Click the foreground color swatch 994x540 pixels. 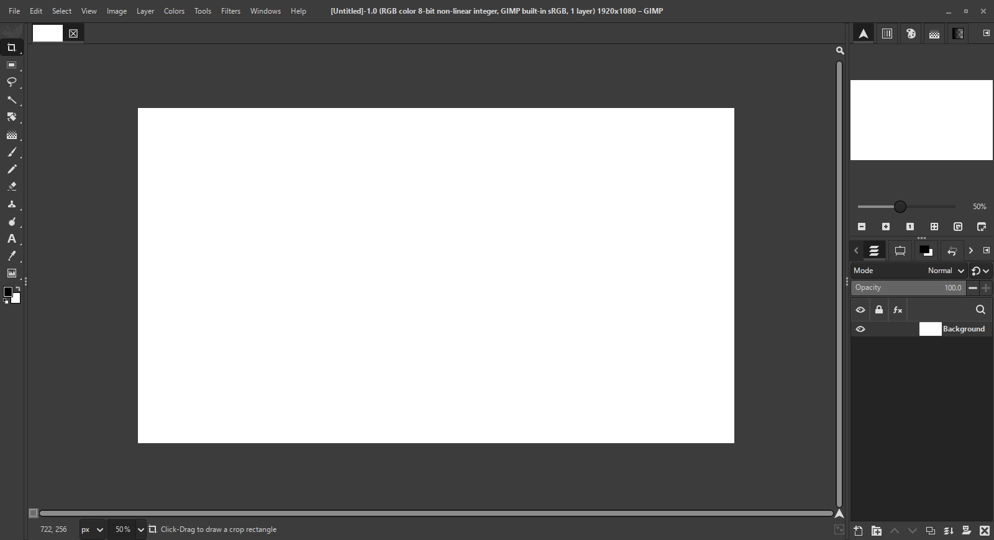coord(7,292)
